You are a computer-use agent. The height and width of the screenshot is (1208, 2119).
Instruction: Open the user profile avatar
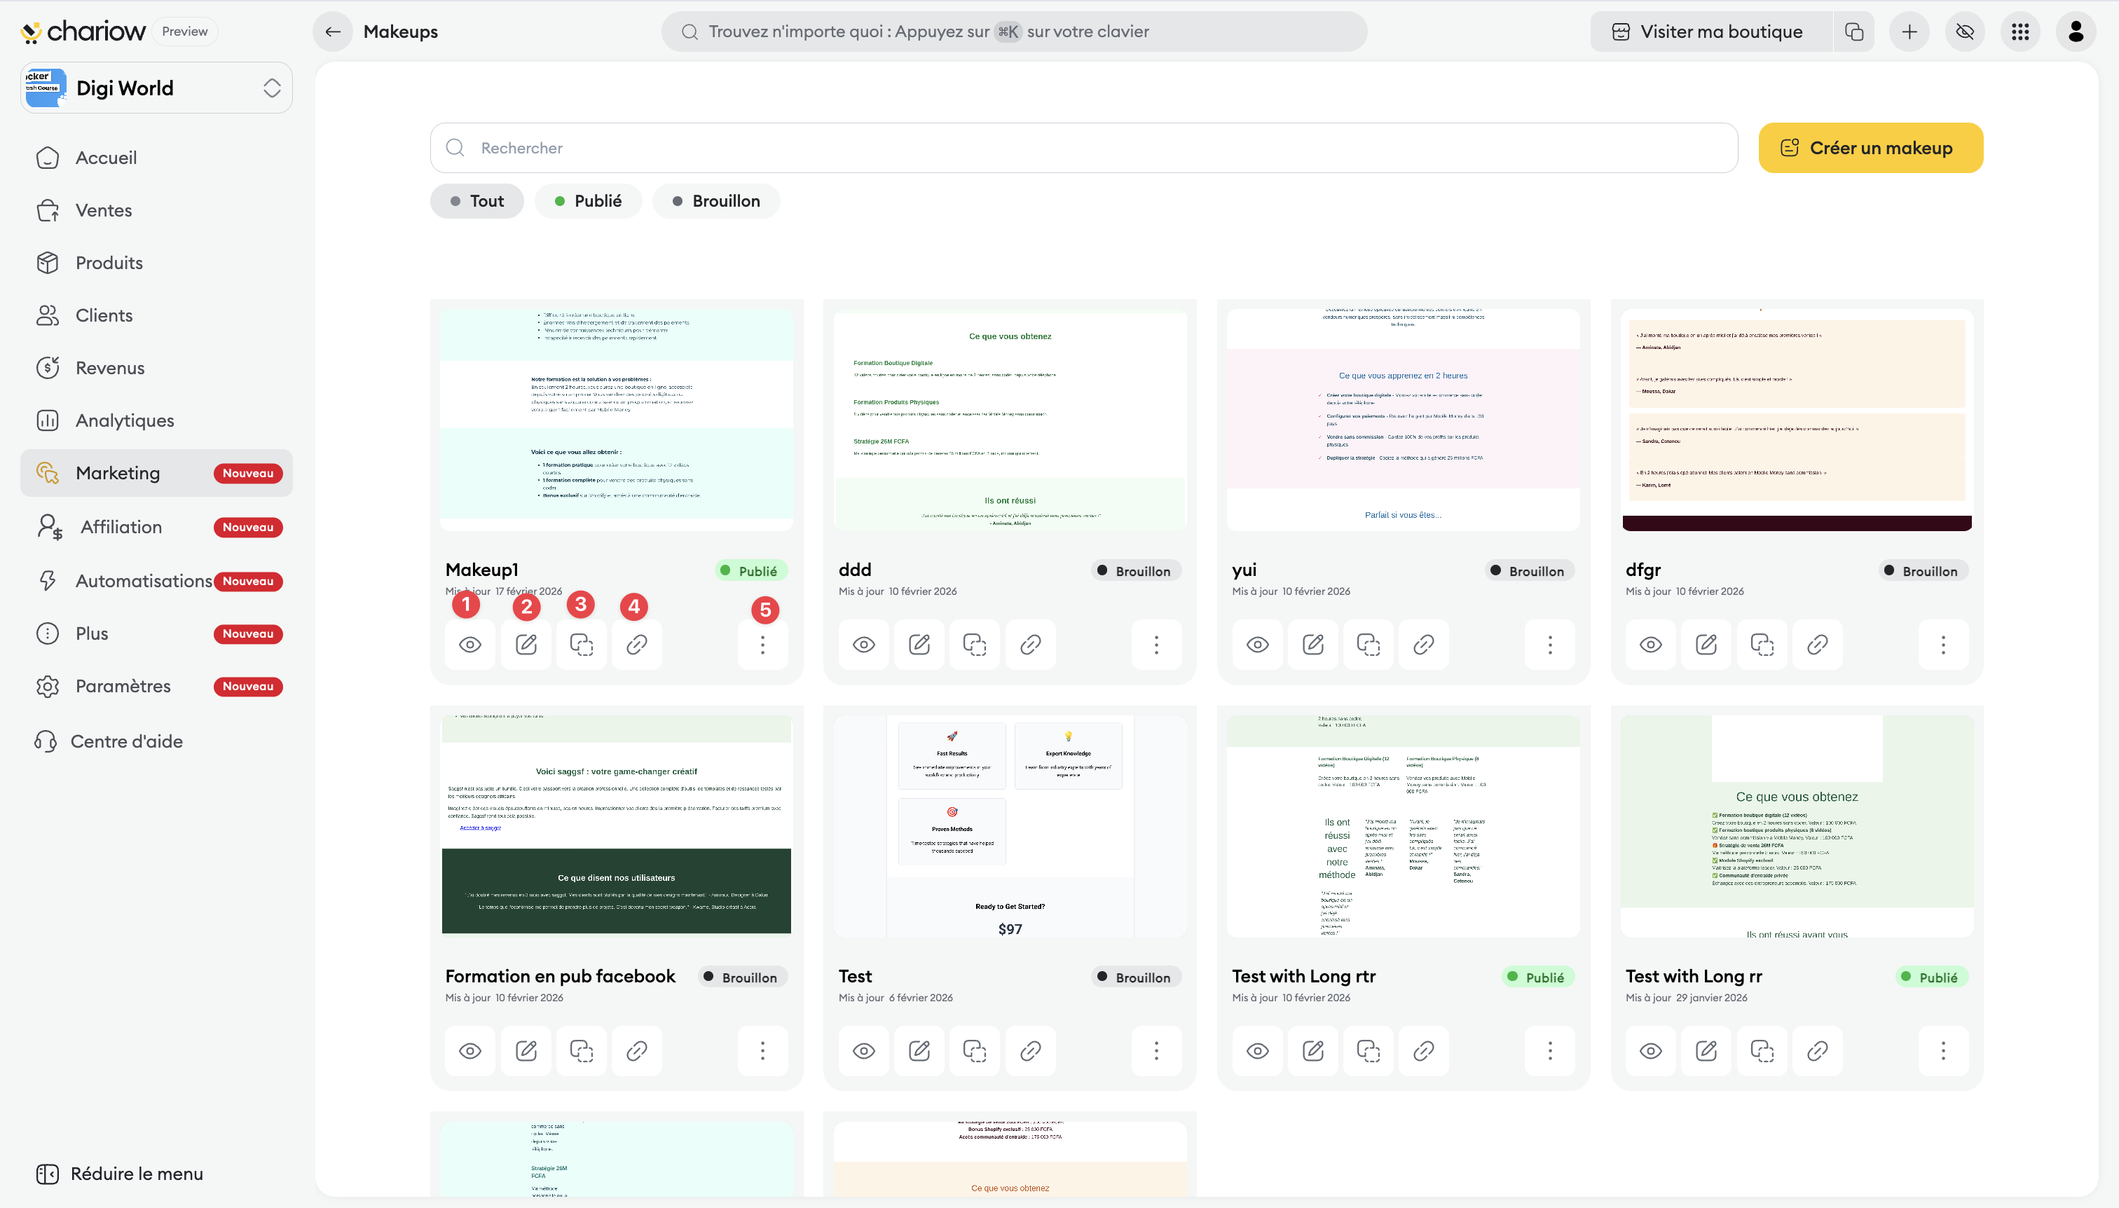[x=2075, y=32]
